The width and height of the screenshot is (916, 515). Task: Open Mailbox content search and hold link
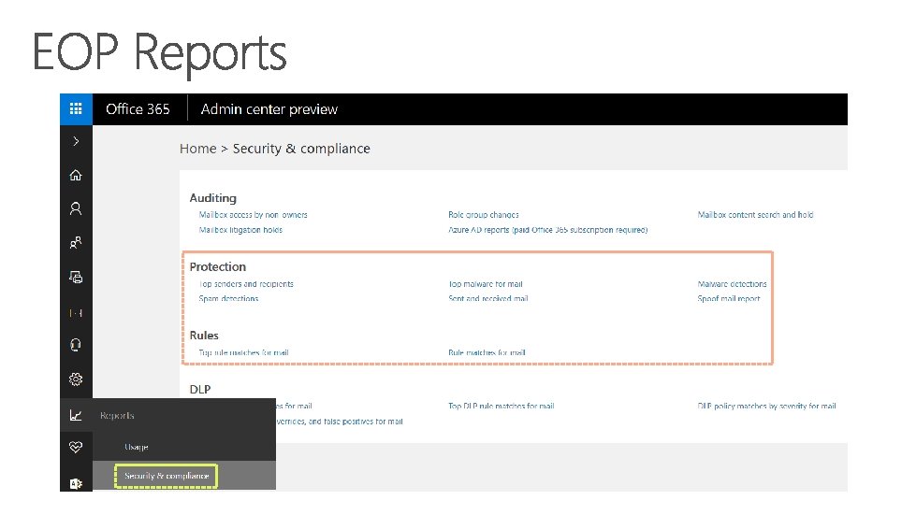pyautogui.click(x=755, y=215)
